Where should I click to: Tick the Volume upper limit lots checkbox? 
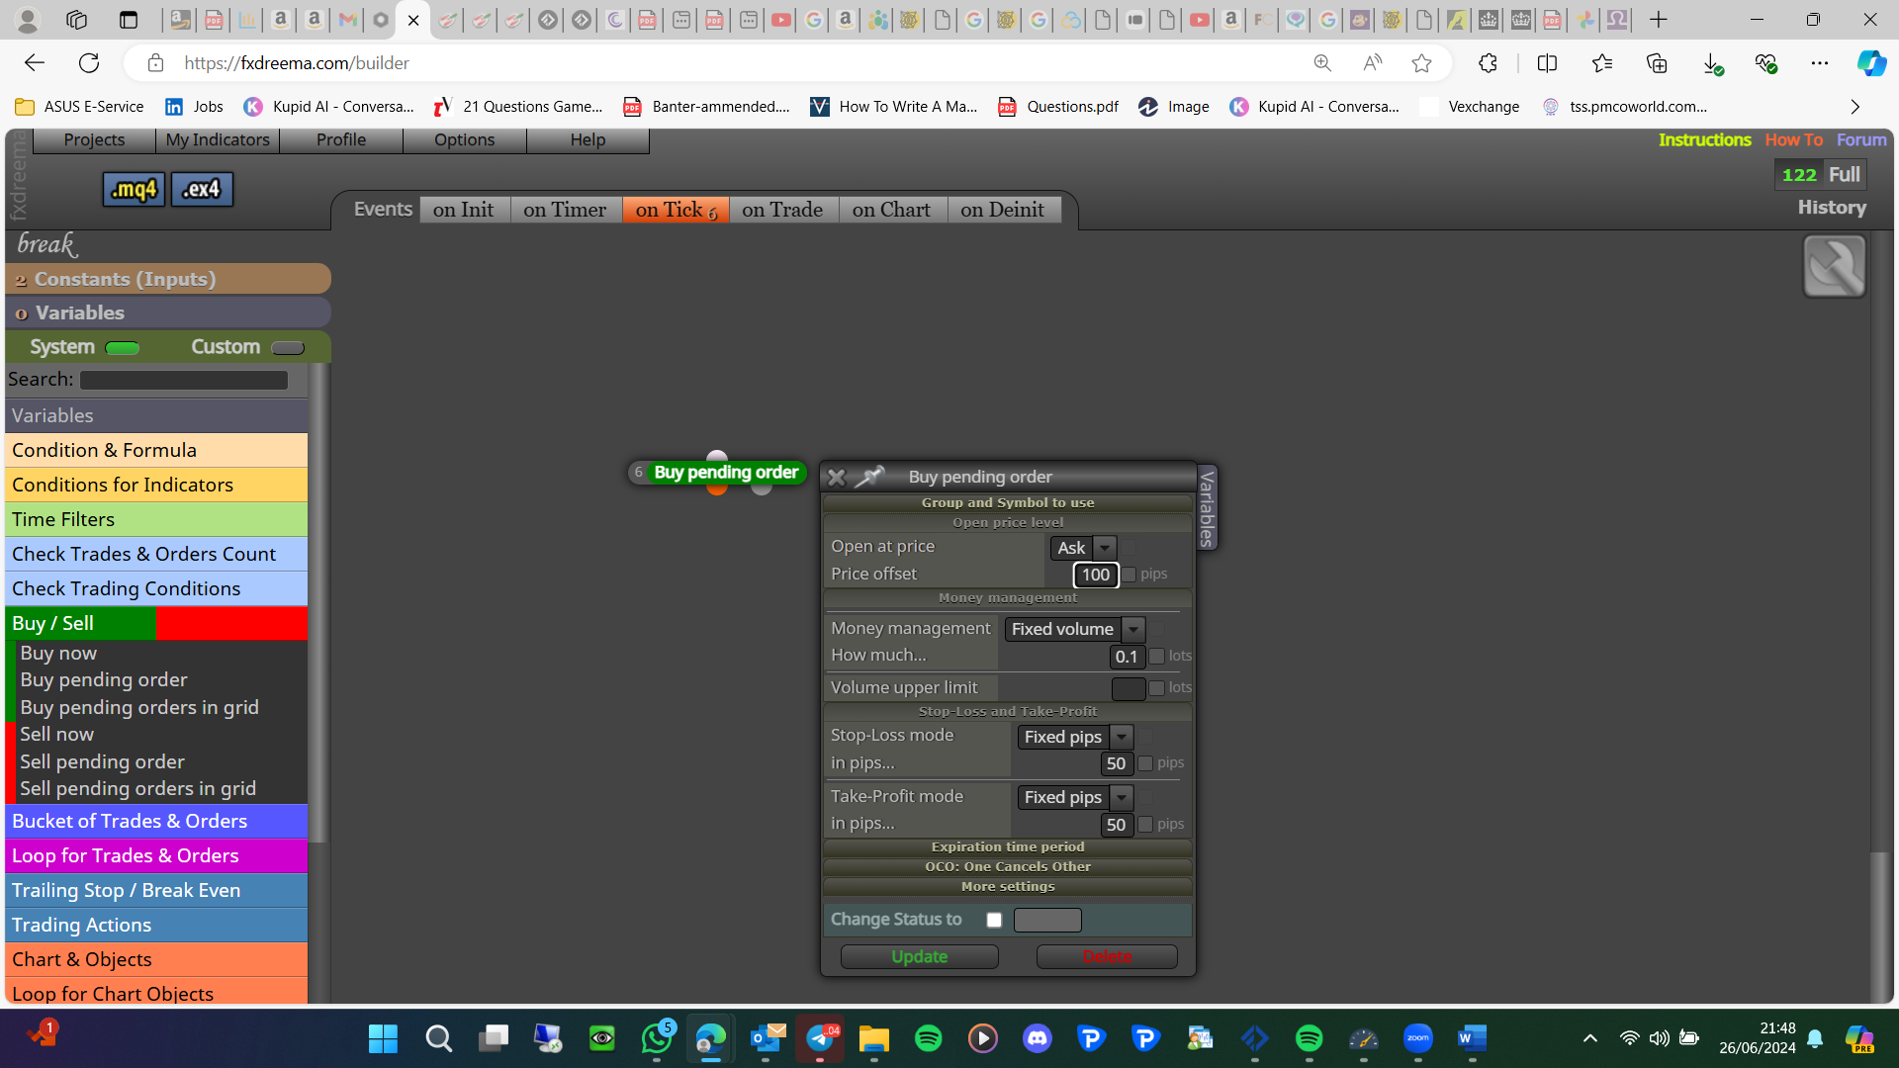[1156, 688]
